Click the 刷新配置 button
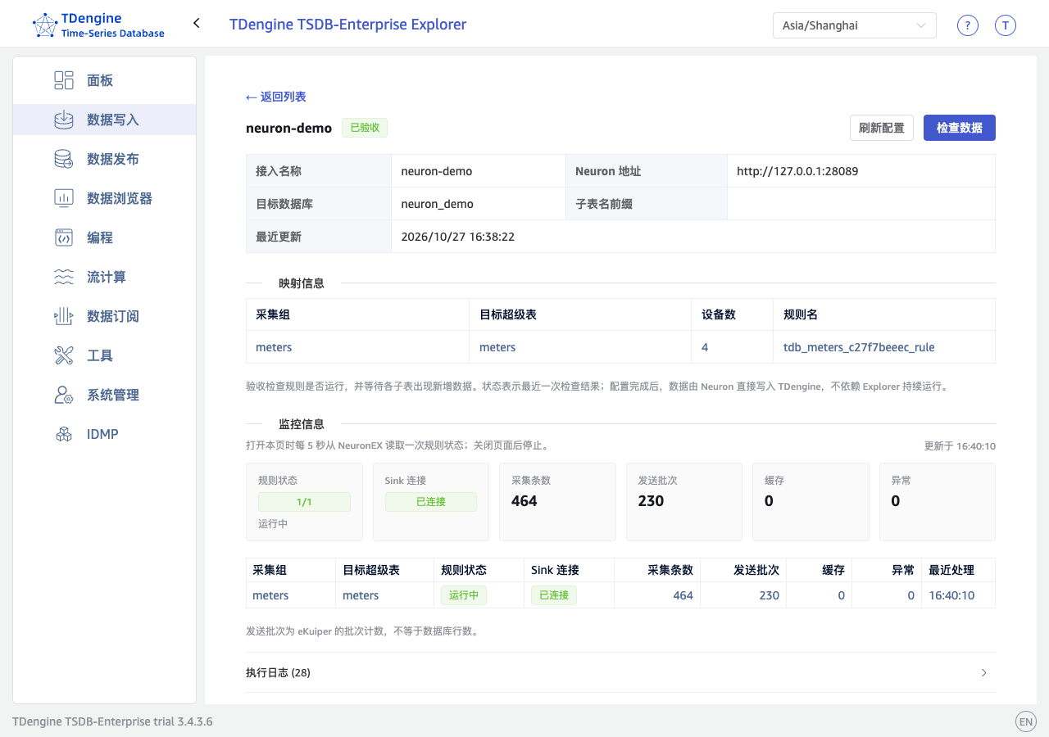The width and height of the screenshot is (1049, 737). point(882,128)
